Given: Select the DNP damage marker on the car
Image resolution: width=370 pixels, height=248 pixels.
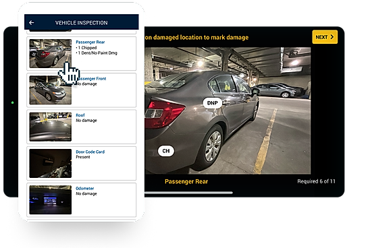Looking at the screenshot, I should click(x=213, y=103).
